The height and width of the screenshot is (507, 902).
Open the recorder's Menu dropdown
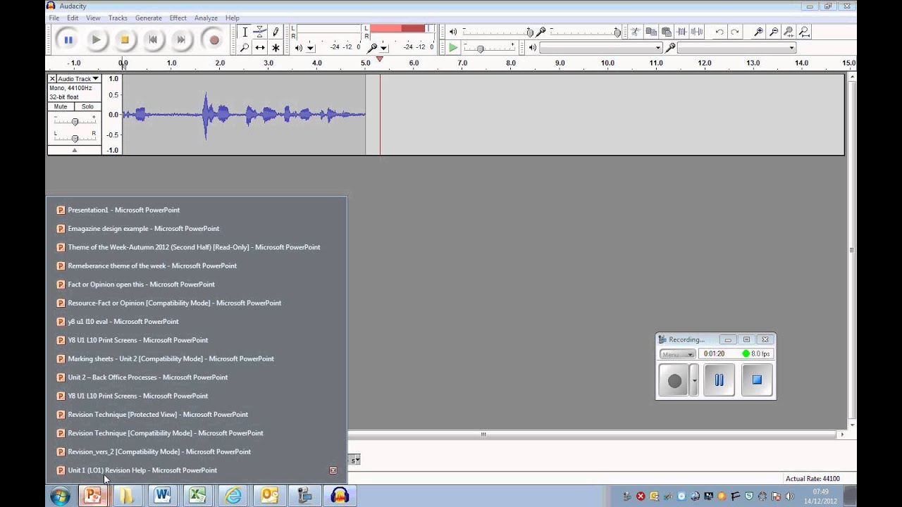[x=677, y=354]
